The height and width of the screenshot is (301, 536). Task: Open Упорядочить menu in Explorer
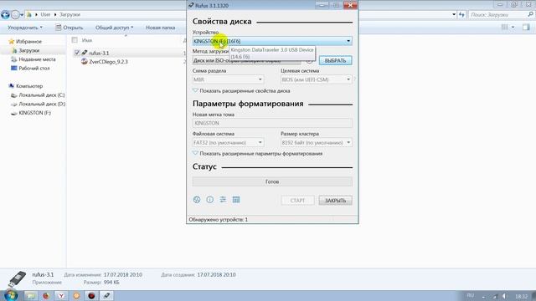pyautogui.click(x=25, y=28)
